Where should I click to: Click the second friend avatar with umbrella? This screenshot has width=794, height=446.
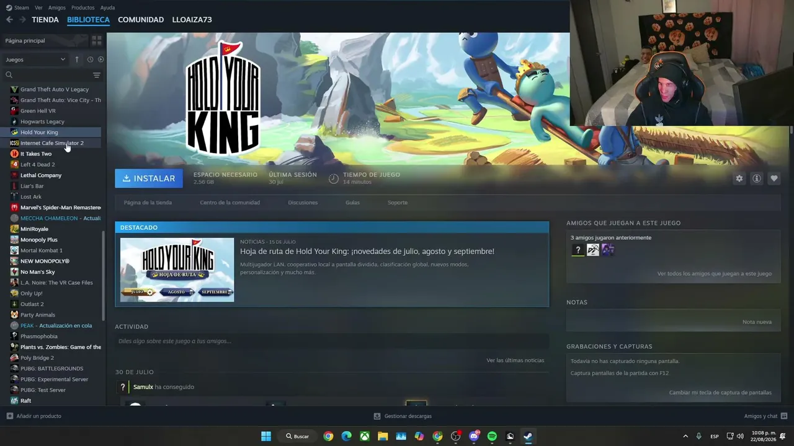click(x=593, y=250)
